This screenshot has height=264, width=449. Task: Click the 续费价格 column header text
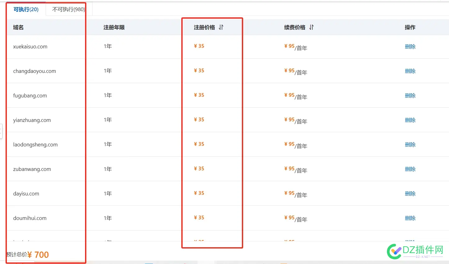tap(295, 27)
